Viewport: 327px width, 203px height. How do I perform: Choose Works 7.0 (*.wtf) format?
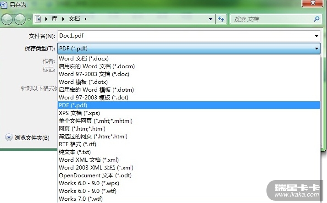[189, 198]
